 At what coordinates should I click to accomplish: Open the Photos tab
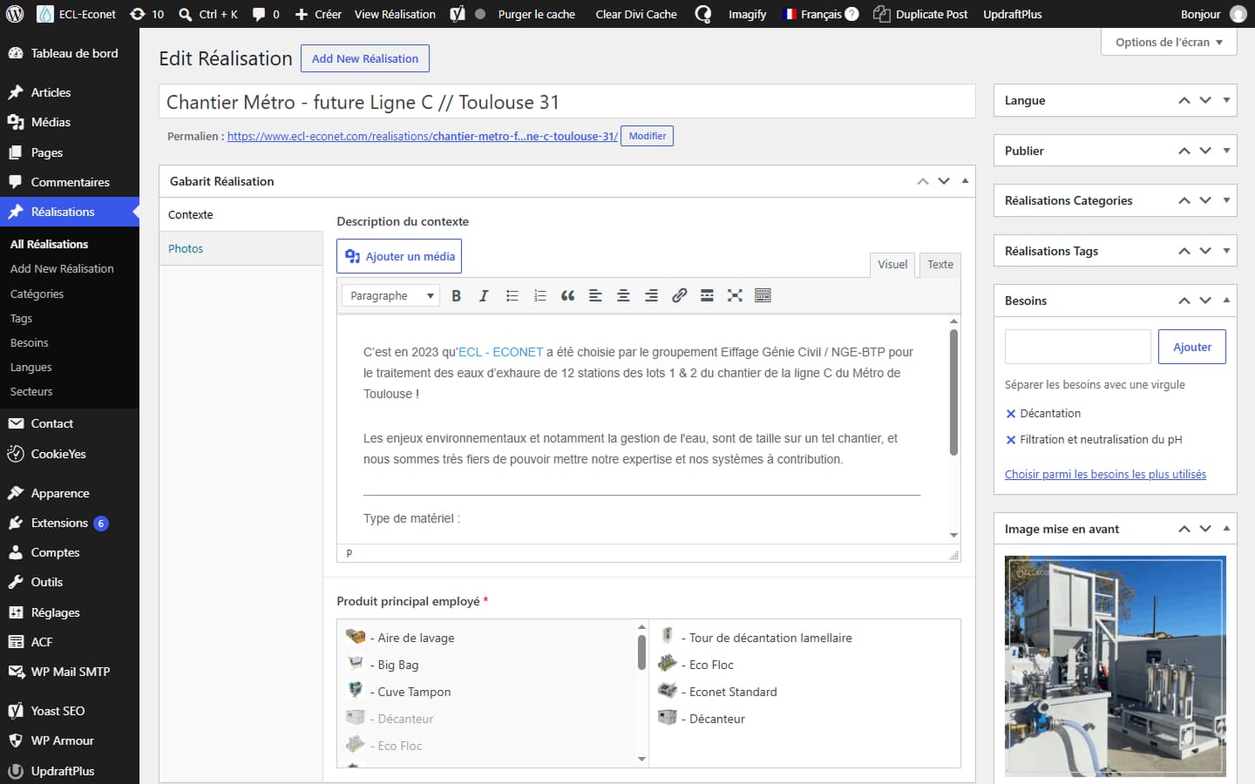tap(241, 248)
